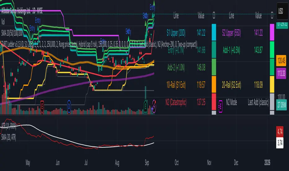Click Dec on the date axis
The width and height of the screenshot is (289, 171).
coord(236,163)
